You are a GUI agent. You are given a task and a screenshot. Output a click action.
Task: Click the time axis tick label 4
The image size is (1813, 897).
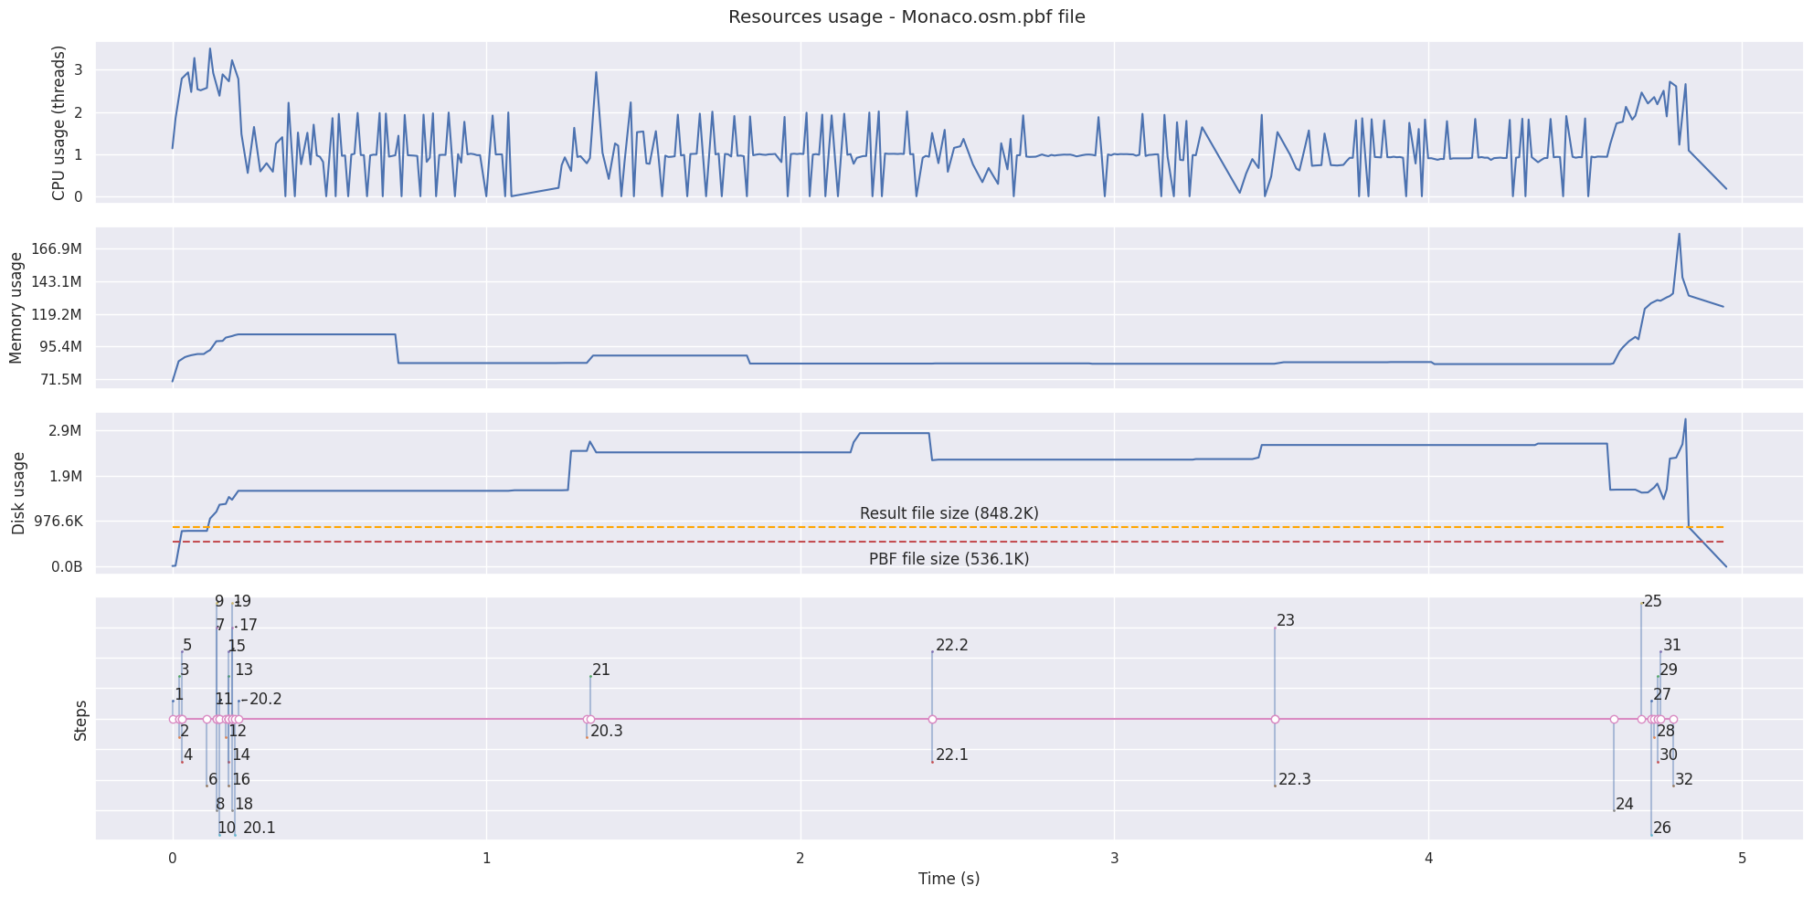tap(1428, 859)
